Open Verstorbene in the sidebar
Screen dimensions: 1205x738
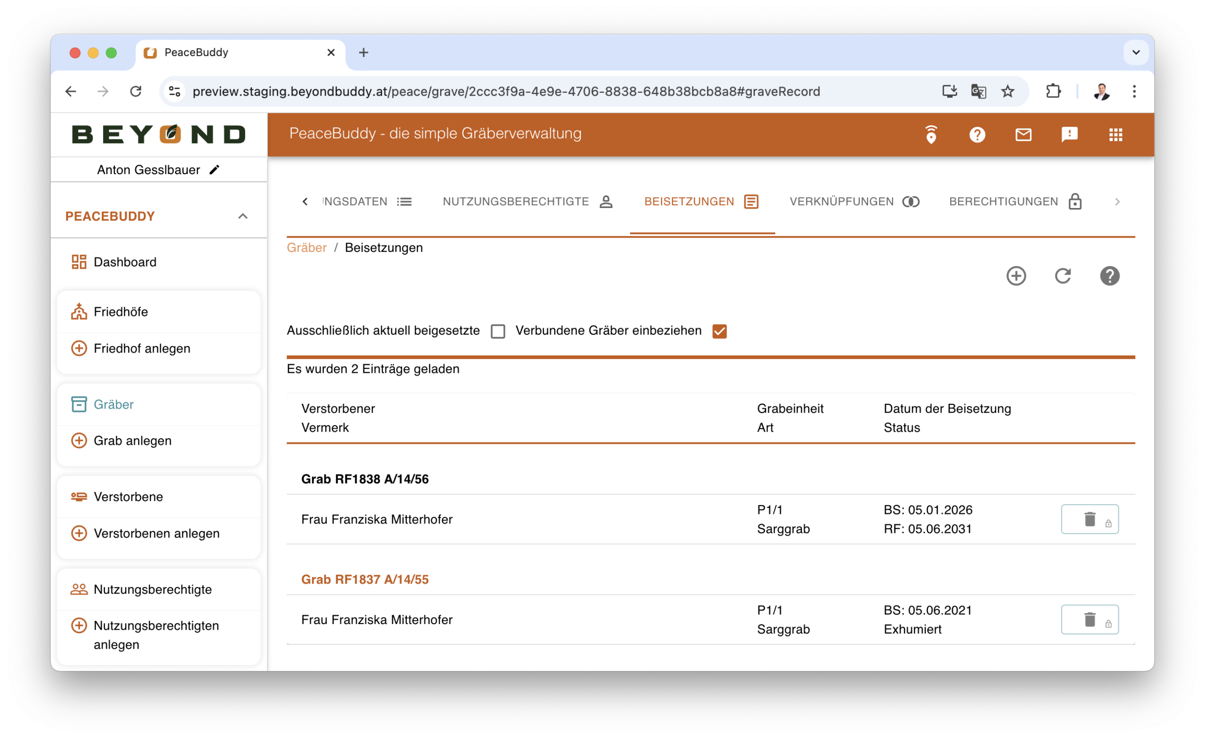coord(128,497)
